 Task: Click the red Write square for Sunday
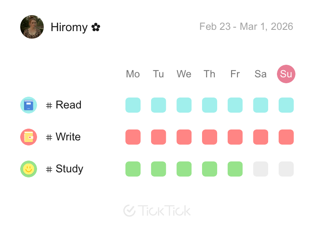pos(286,137)
